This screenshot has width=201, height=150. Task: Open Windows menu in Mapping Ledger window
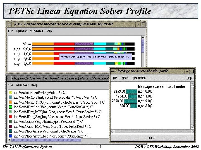[22, 85]
